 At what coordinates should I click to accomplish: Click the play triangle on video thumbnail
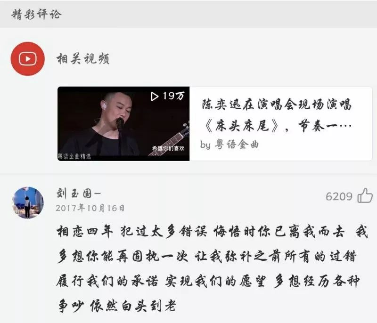tap(155, 97)
